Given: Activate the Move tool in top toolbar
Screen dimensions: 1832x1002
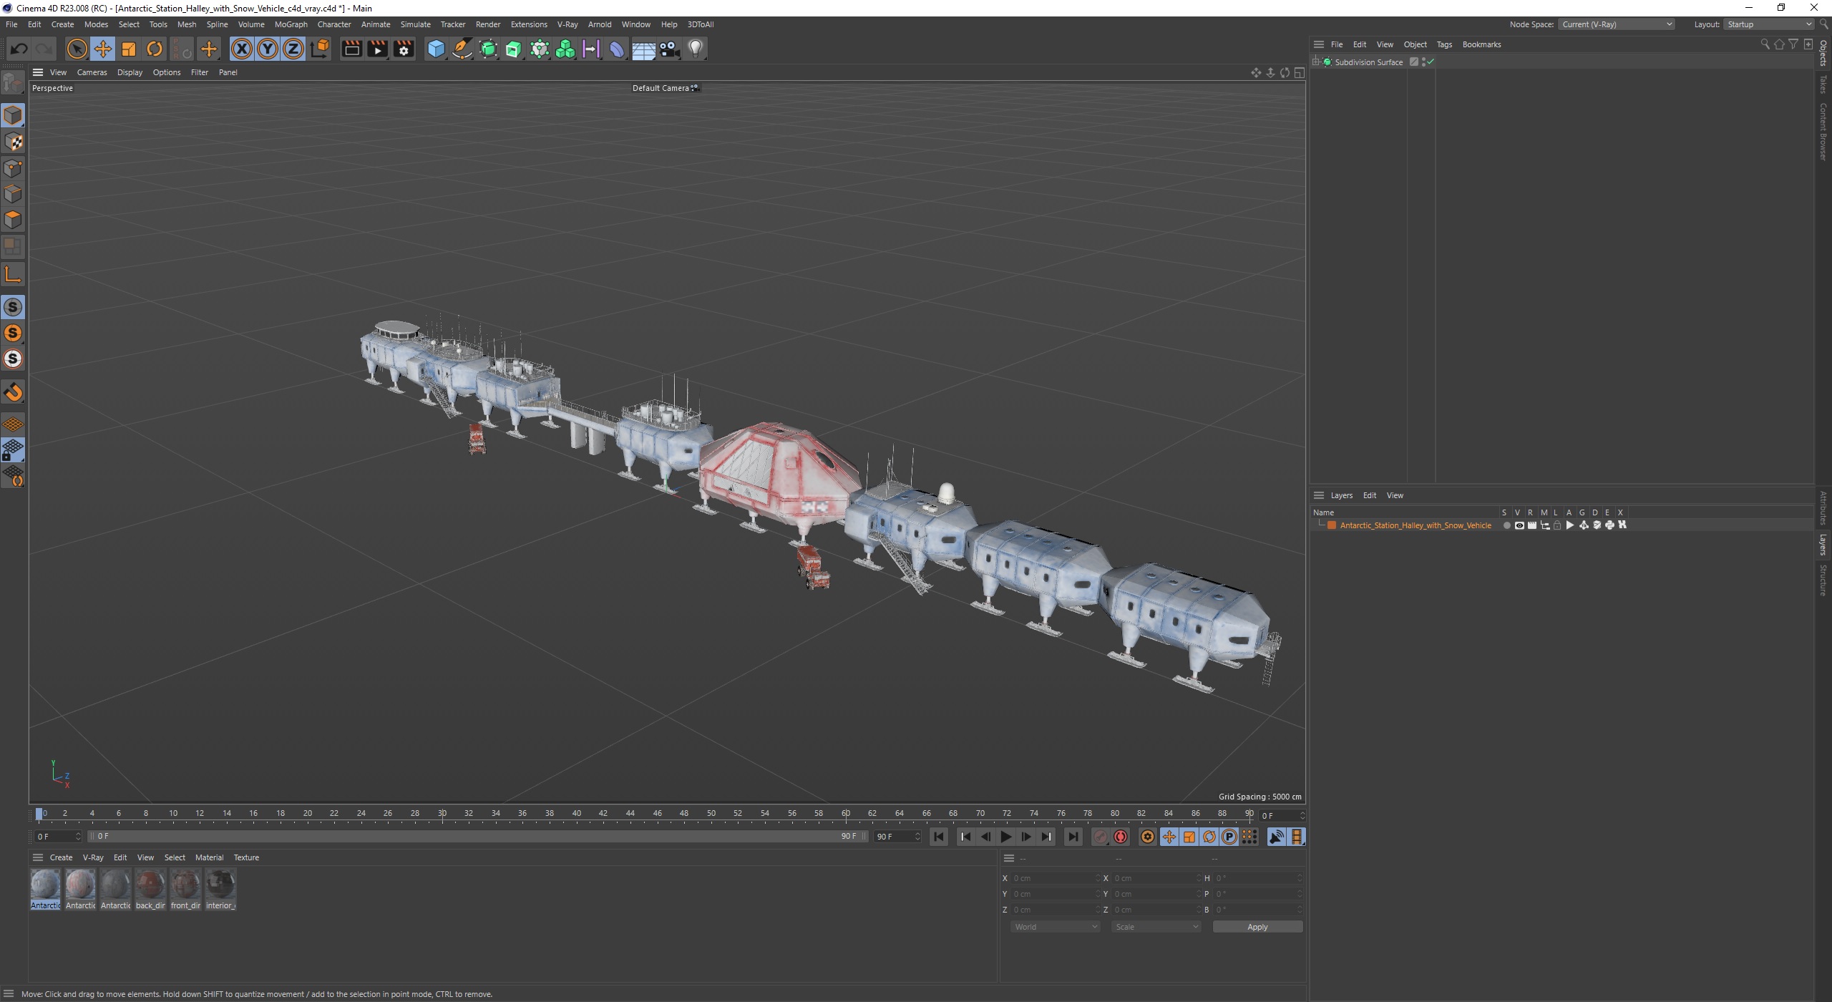Looking at the screenshot, I should tap(102, 49).
